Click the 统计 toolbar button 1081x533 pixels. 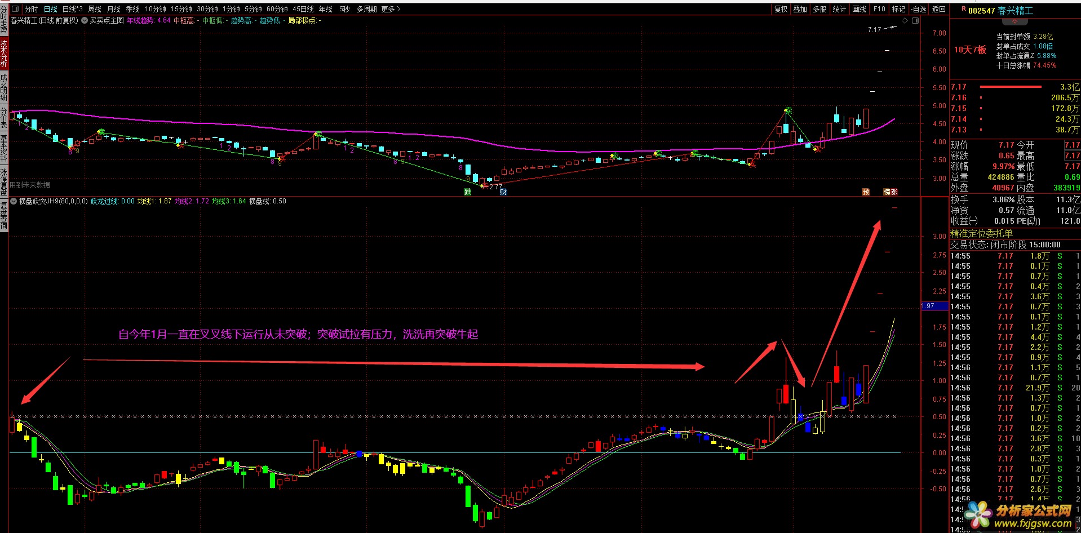(x=839, y=9)
